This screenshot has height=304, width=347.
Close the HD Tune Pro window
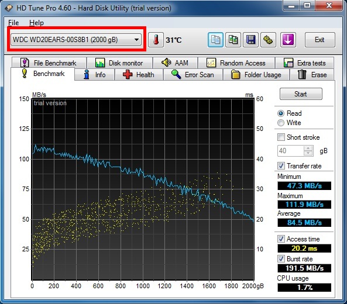pos(329,5)
